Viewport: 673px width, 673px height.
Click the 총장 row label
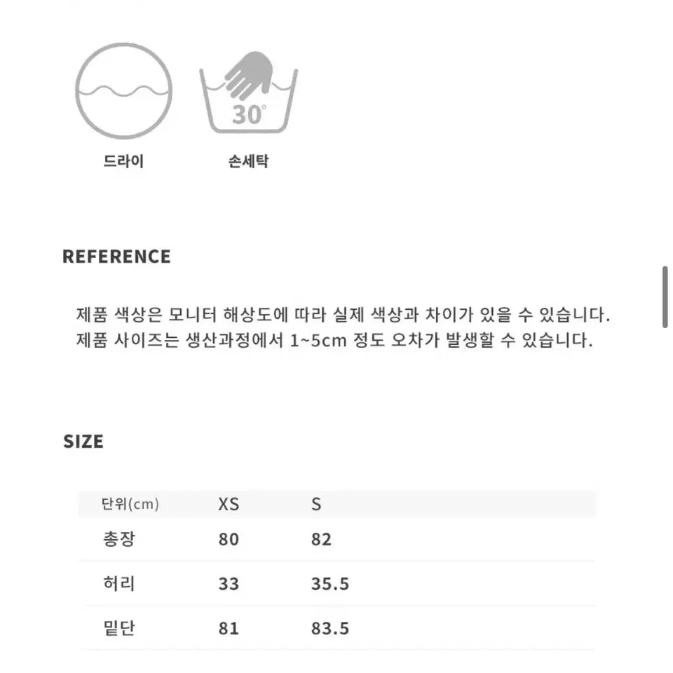(x=119, y=539)
